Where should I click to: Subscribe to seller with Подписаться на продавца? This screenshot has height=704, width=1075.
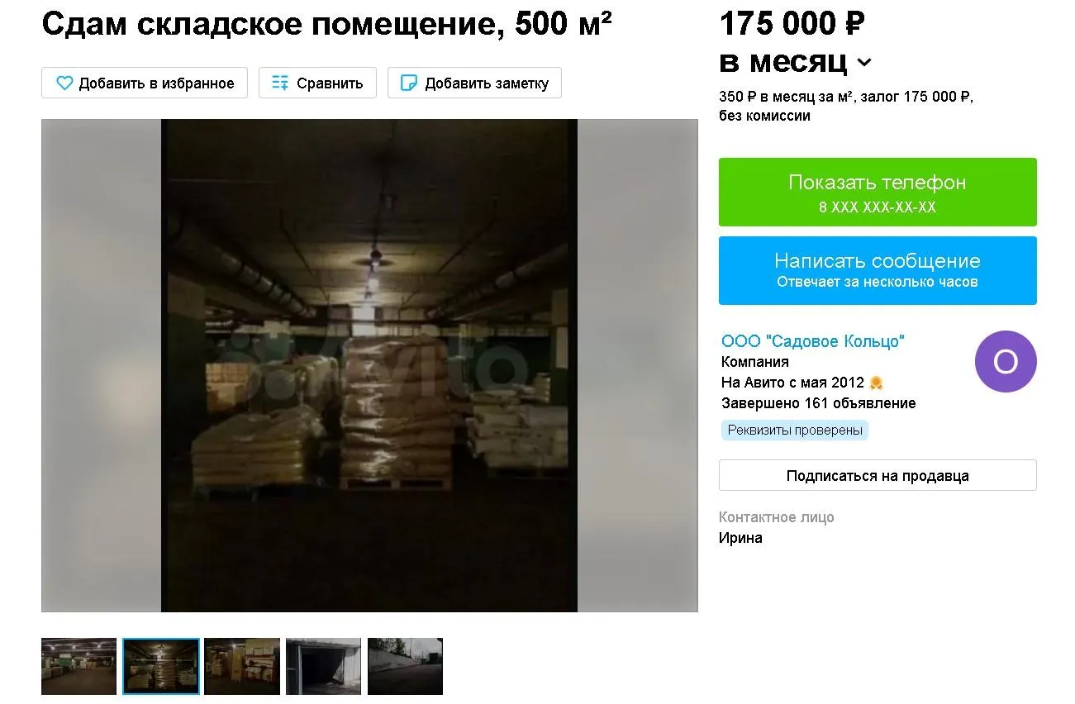[x=877, y=476]
